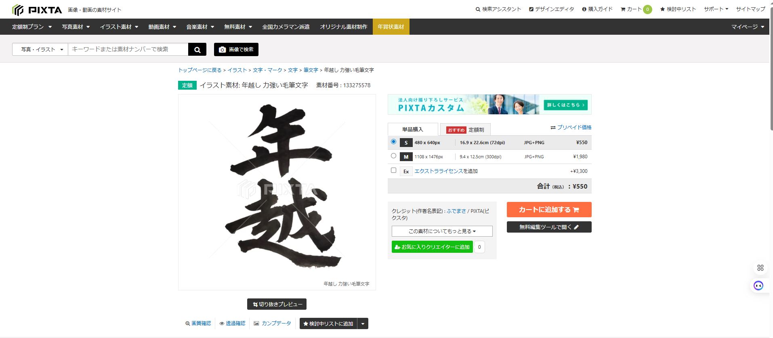Expand the 写真素材 menu
773x338 pixels.
click(76, 27)
